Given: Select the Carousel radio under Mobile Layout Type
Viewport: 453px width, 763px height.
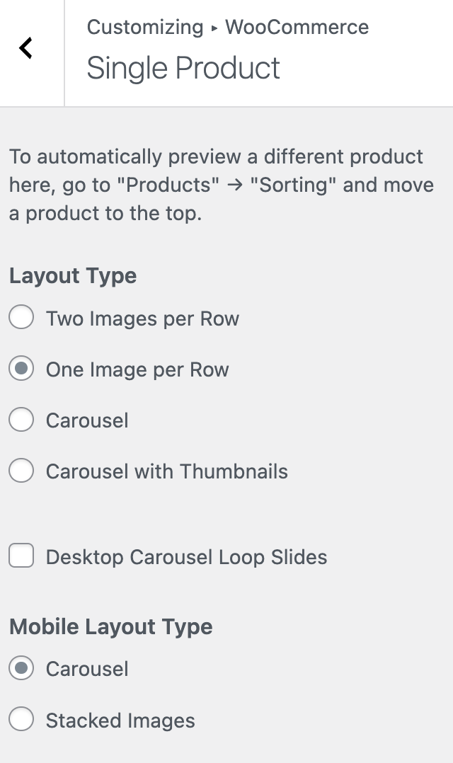Looking at the screenshot, I should tap(21, 669).
